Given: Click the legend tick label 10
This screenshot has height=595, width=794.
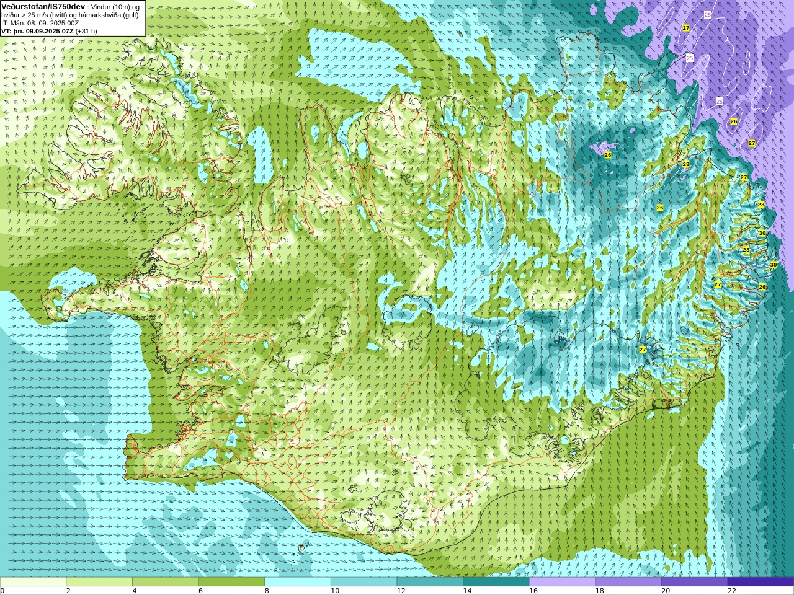Looking at the screenshot, I should coord(335,591).
